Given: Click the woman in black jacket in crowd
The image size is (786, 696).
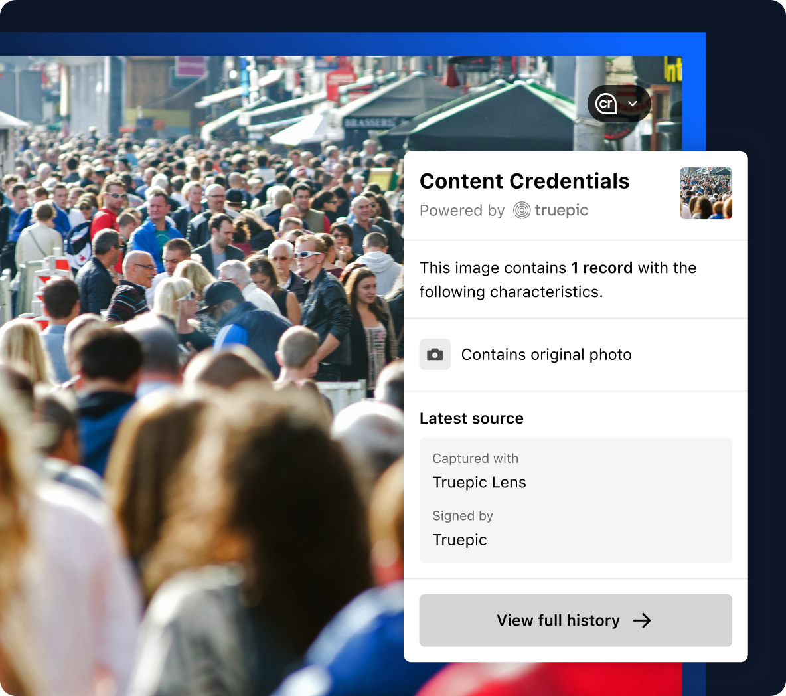Looking at the screenshot, I should pyautogui.click(x=370, y=326).
